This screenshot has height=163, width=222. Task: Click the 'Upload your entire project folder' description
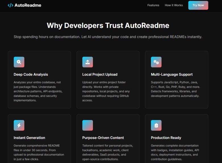(106, 91)
